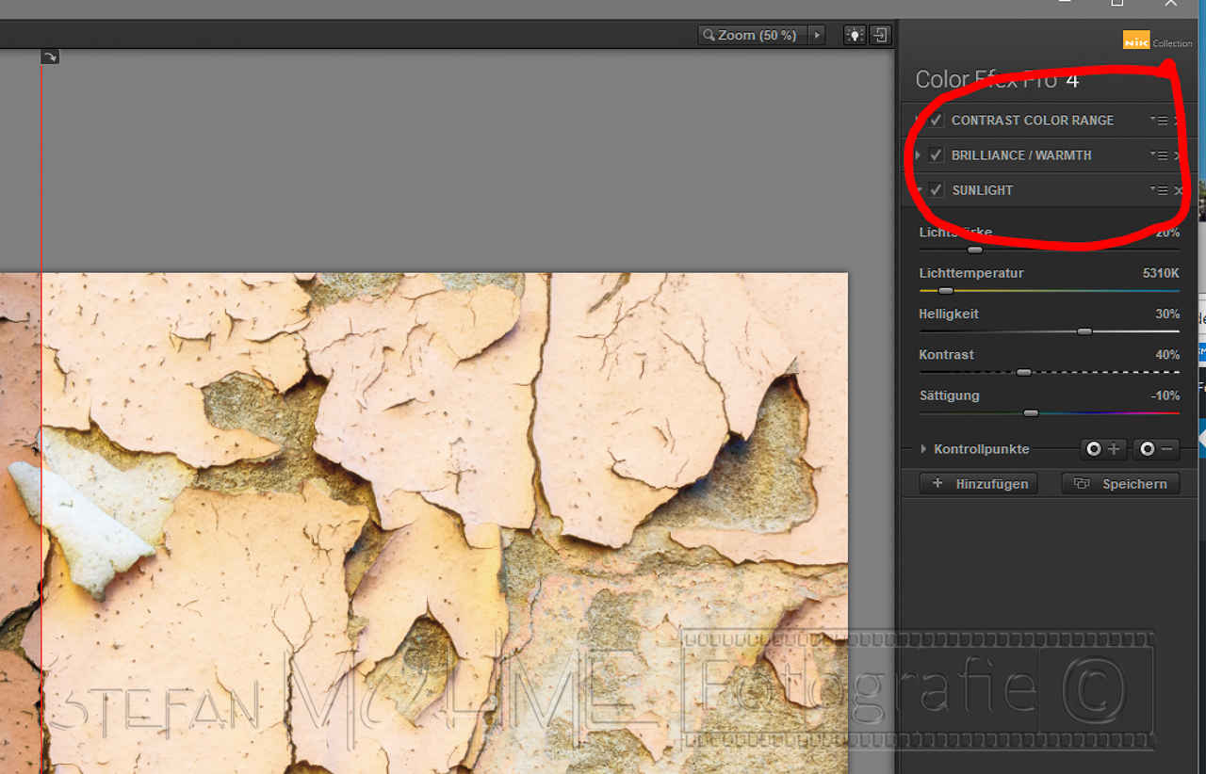Click the Speichern button
Viewport: 1206px width, 774px height.
(x=1120, y=484)
